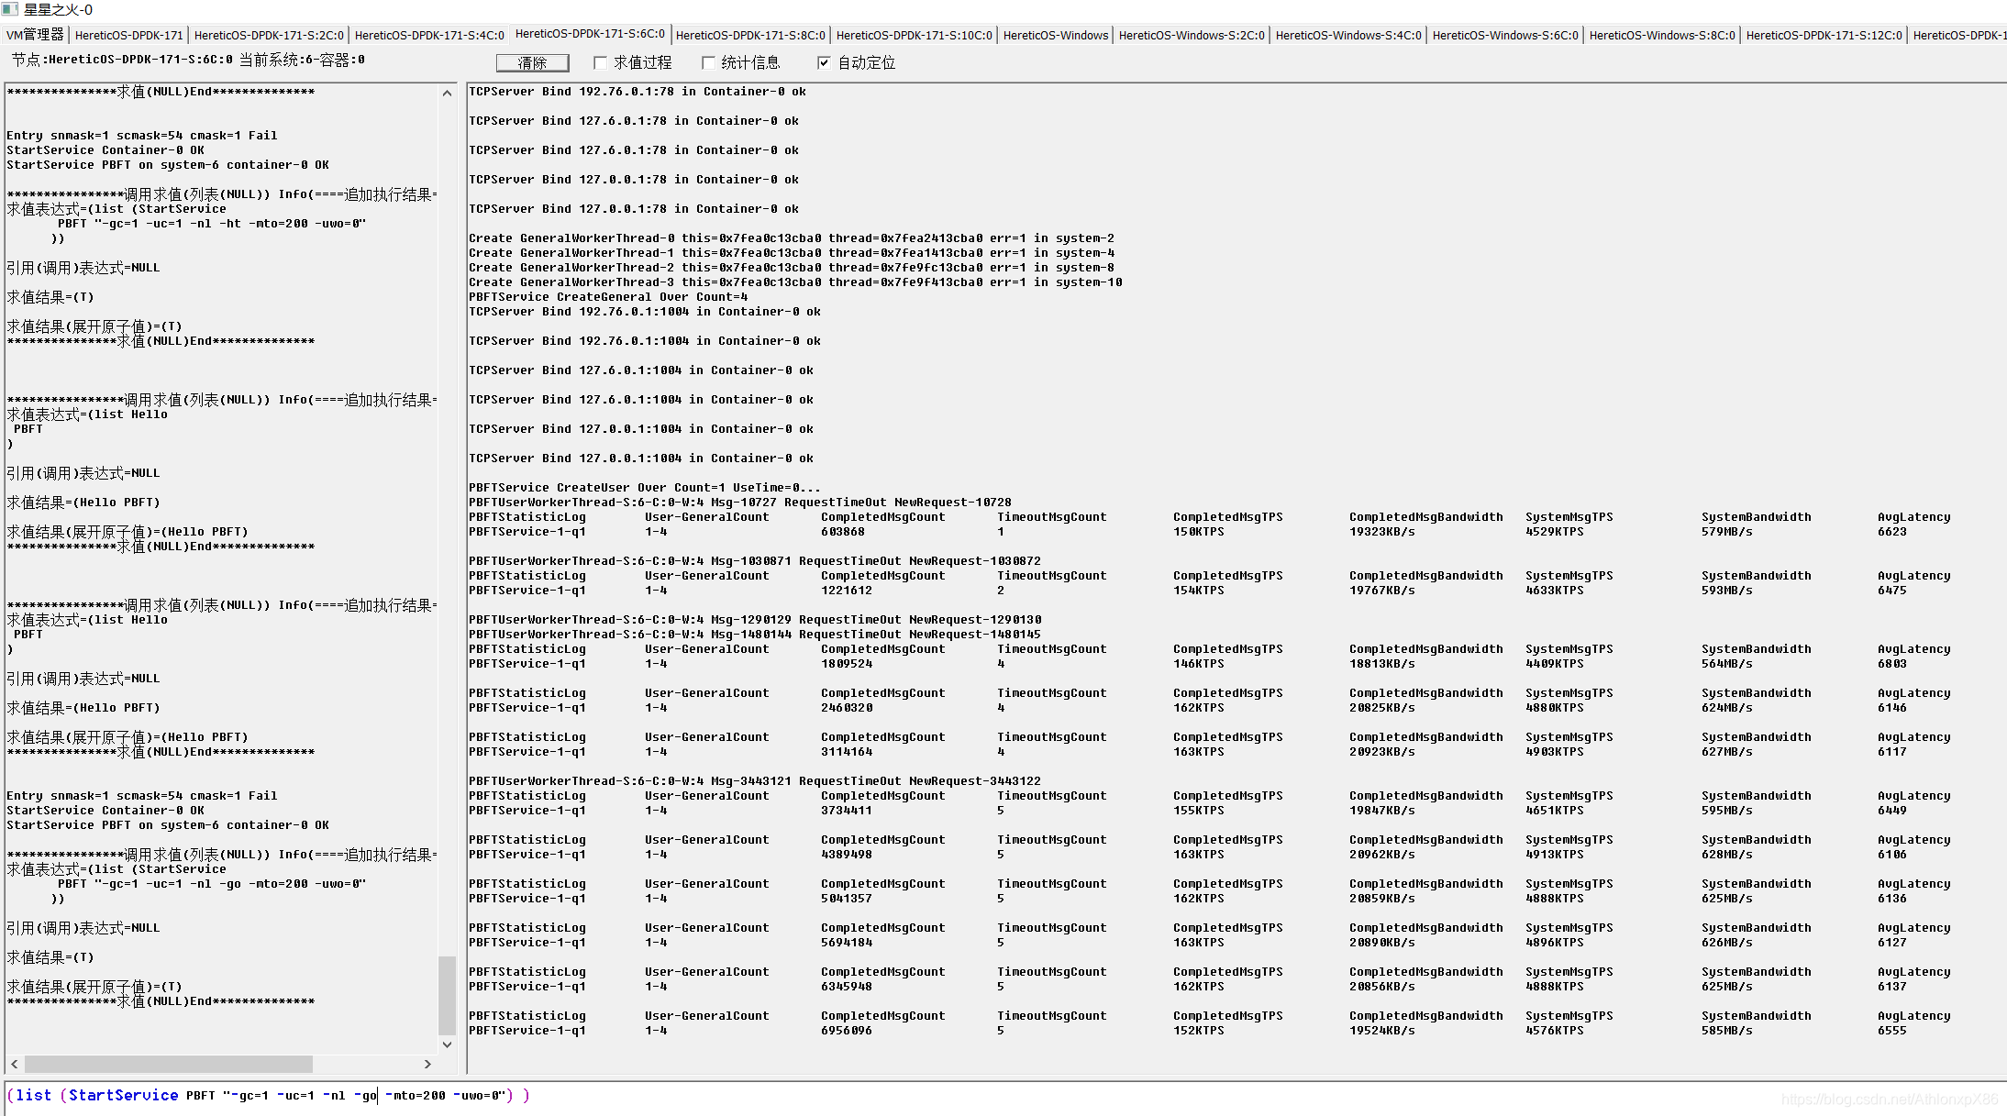Click SystemMsgTPS value 4409KTPS
Viewport: 2007px width, 1116px height.
point(1554,663)
